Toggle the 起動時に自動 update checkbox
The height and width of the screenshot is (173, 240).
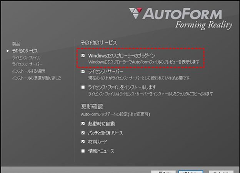tap(83, 123)
